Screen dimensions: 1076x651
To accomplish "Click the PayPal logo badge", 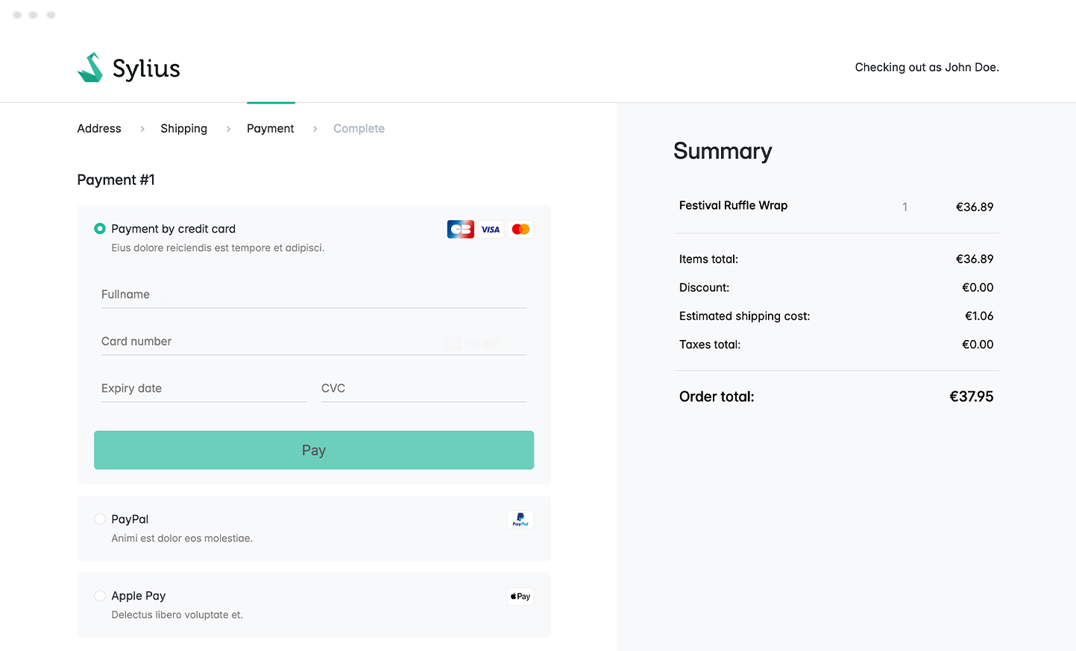I will pos(520,519).
